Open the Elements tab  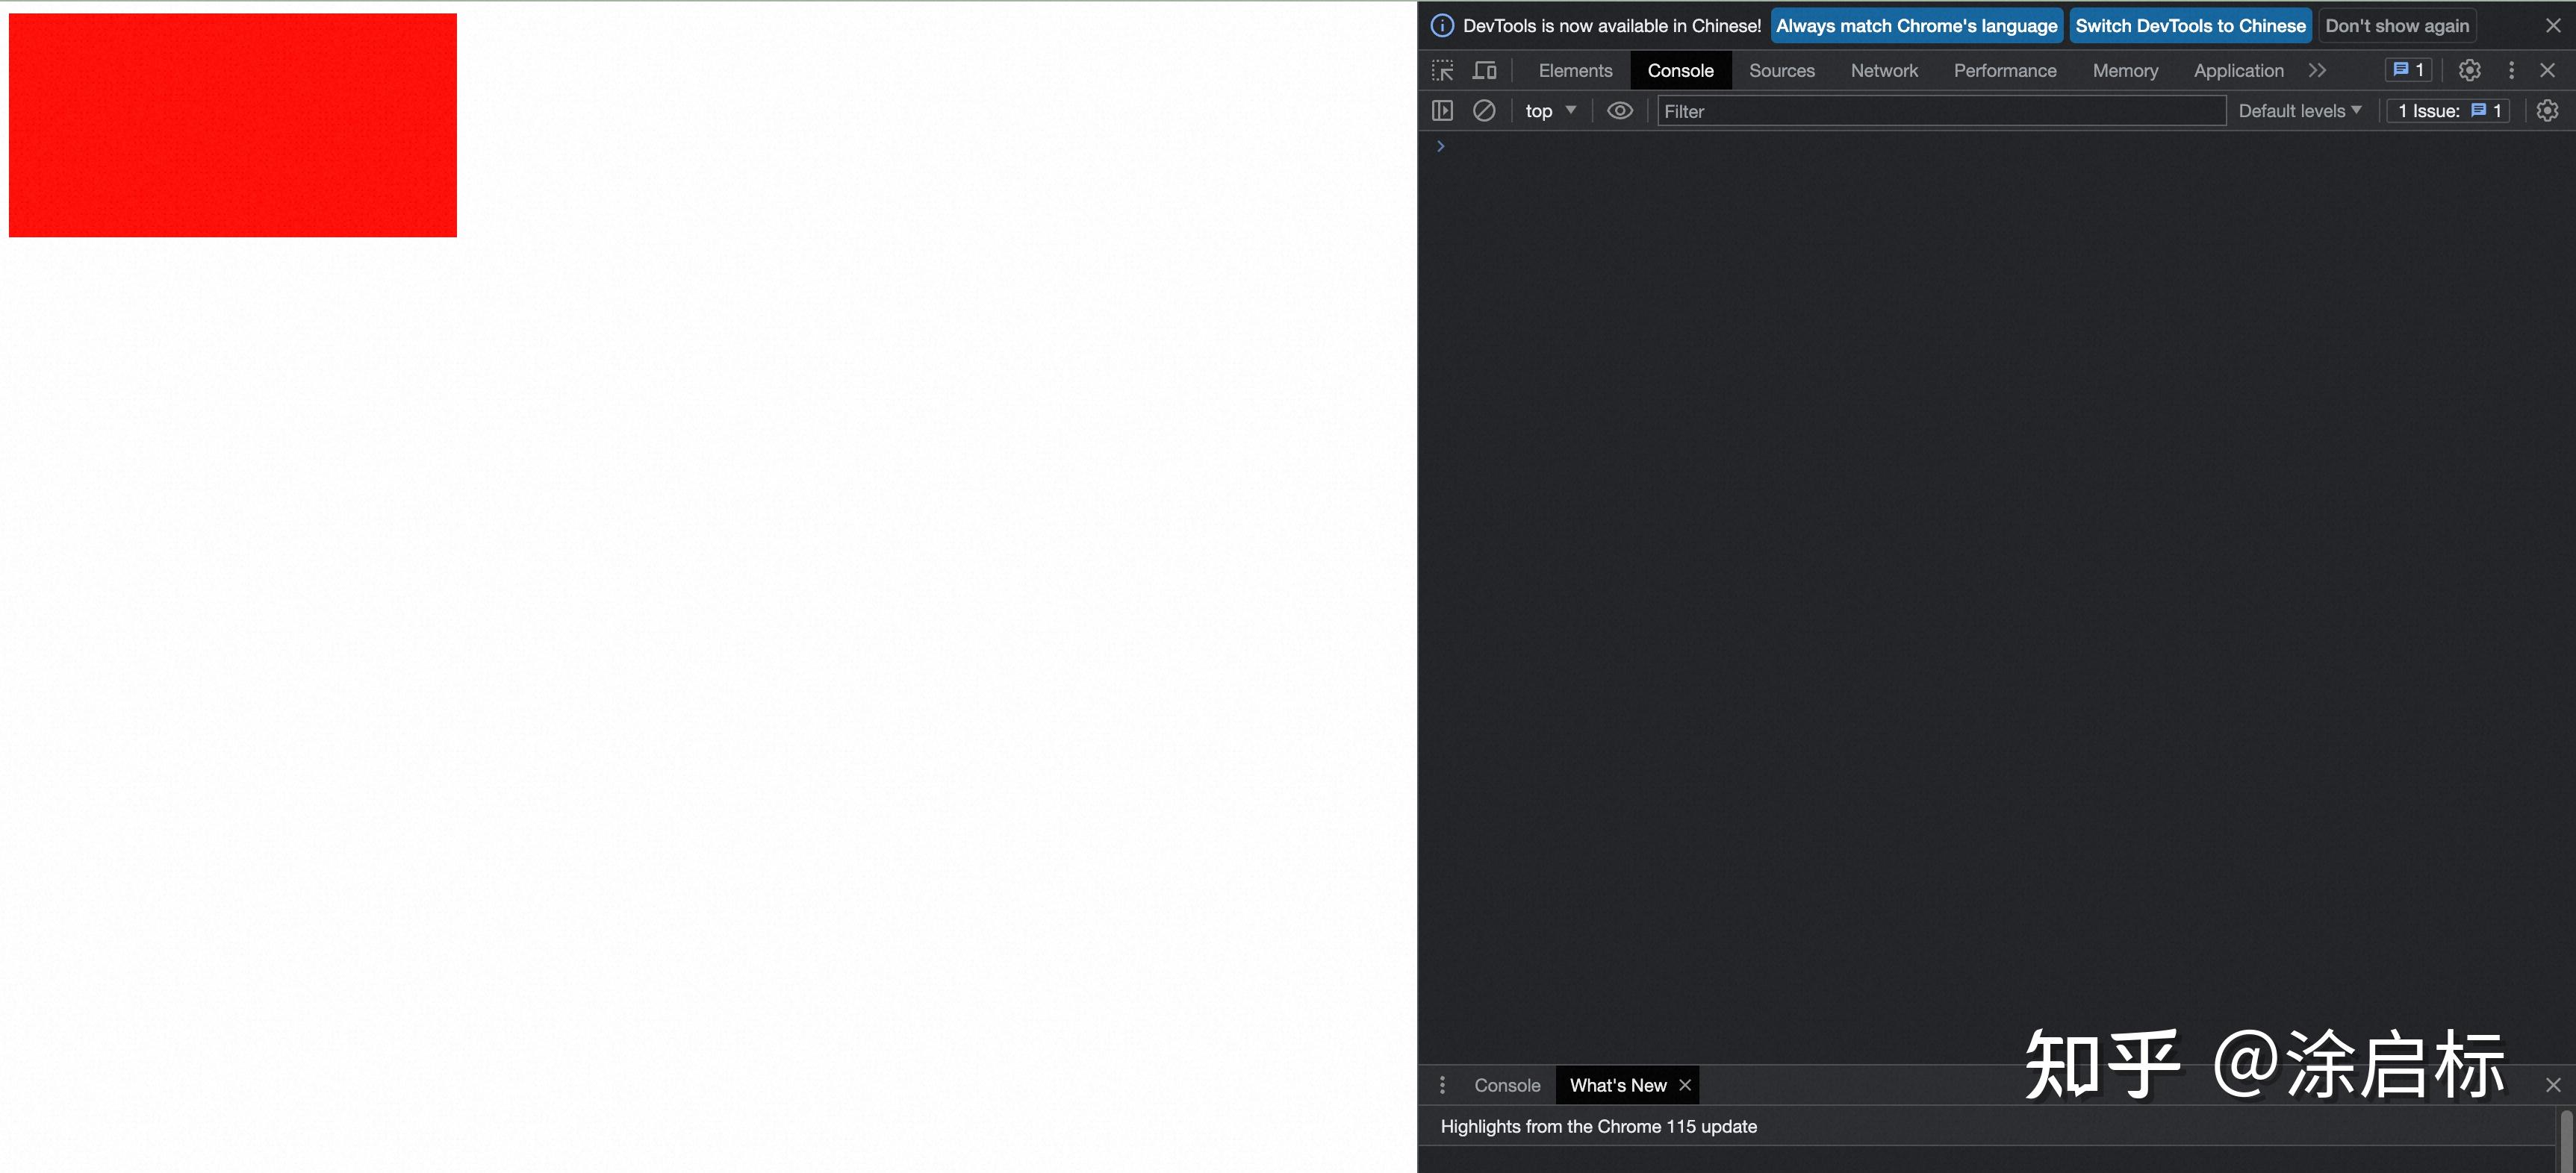point(1575,71)
